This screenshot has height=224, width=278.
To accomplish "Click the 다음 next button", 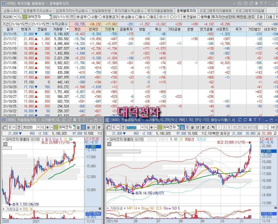I will (x=269, y=17).
